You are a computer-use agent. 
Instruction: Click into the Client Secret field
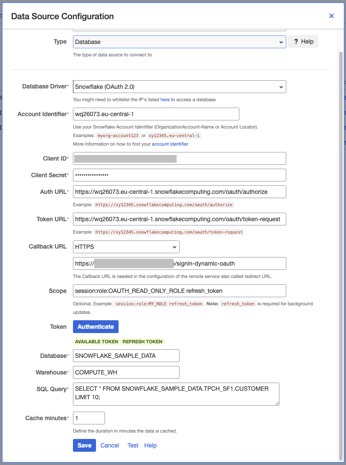click(180, 175)
